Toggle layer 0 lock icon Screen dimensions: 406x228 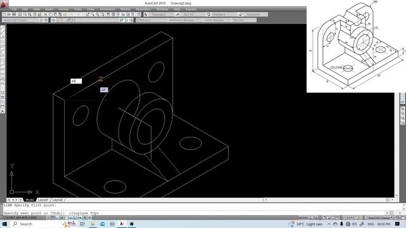coord(69,20)
